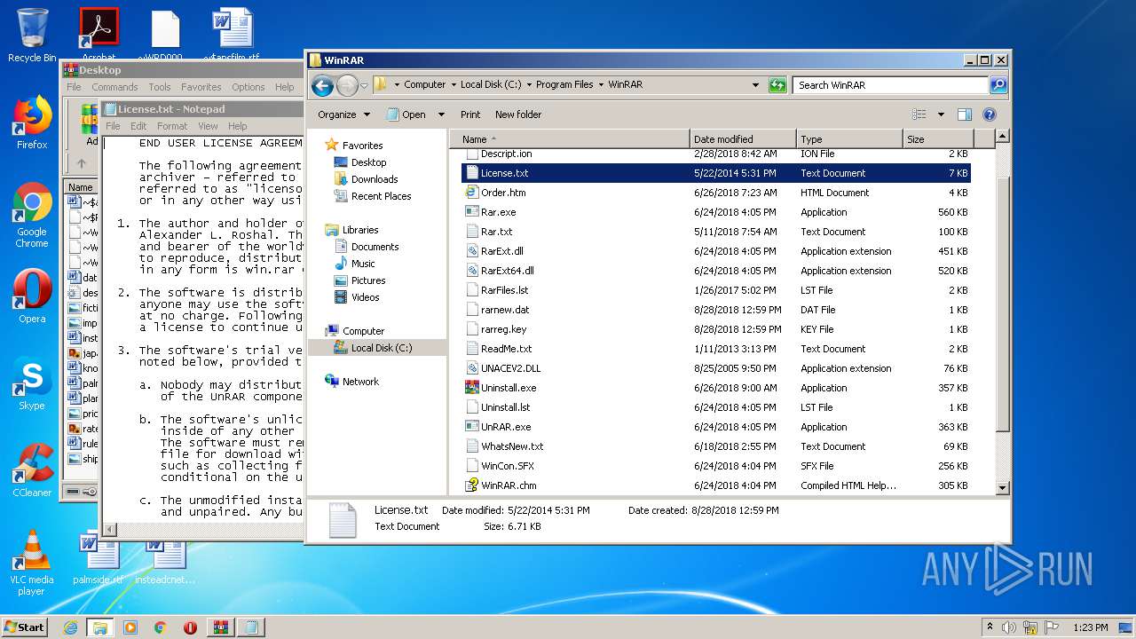Open the Recycle Bin desktop icon
Viewport: 1136px width, 639px height.
pyautogui.click(x=32, y=35)
